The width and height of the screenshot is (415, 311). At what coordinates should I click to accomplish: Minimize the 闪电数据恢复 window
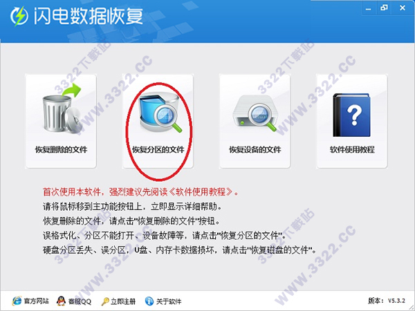point(368,9)
